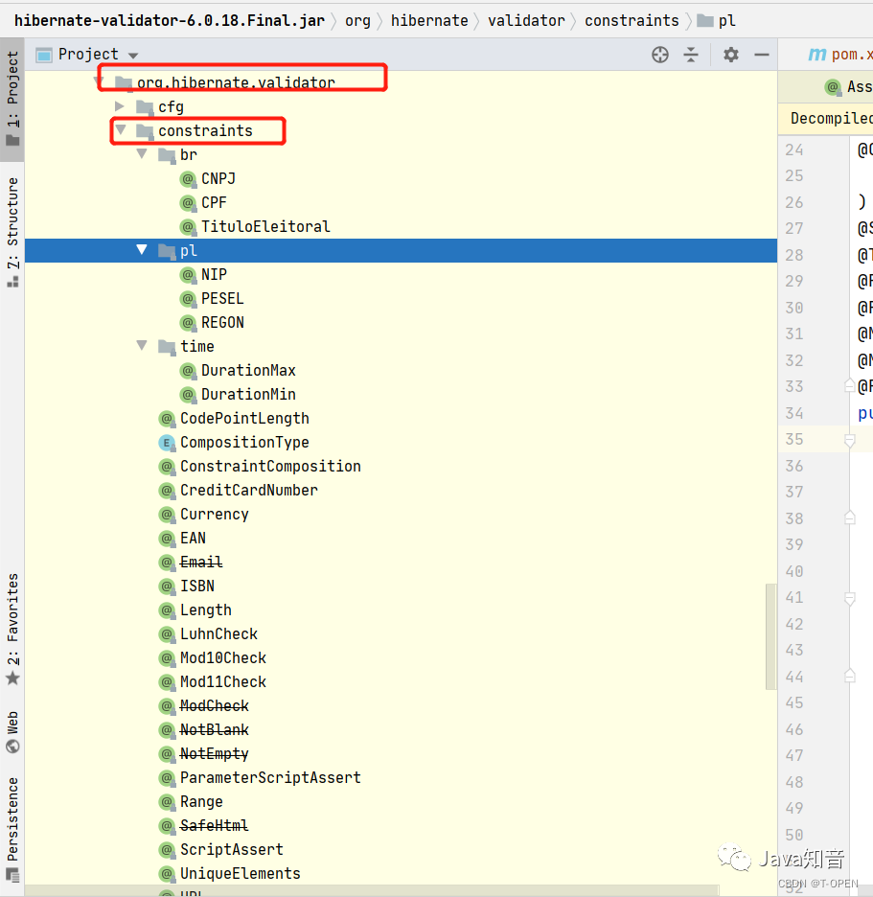Select the NIP annotation icon
This screenshot has height=897, width=873.
[x=188, y=275]
